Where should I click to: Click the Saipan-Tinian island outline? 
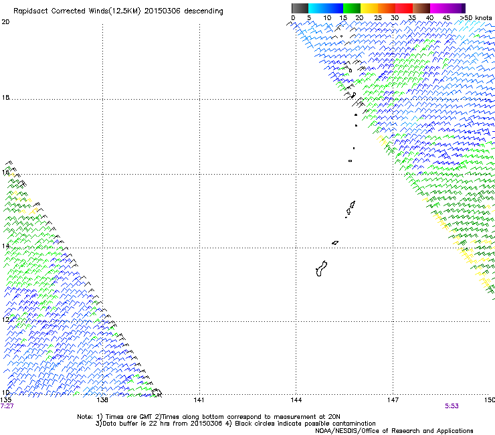[351, 209]
